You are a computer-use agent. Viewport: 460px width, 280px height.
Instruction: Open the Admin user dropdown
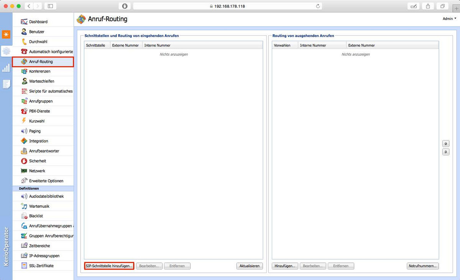coord(449,18)
